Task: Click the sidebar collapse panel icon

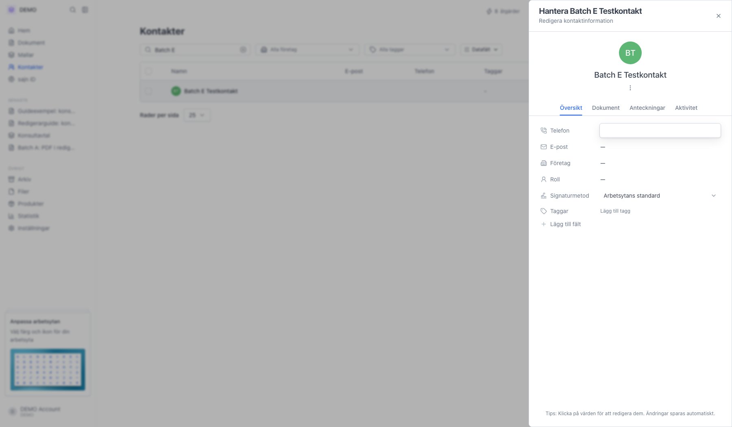Action: pyautogui.click(x=85, y=10)
